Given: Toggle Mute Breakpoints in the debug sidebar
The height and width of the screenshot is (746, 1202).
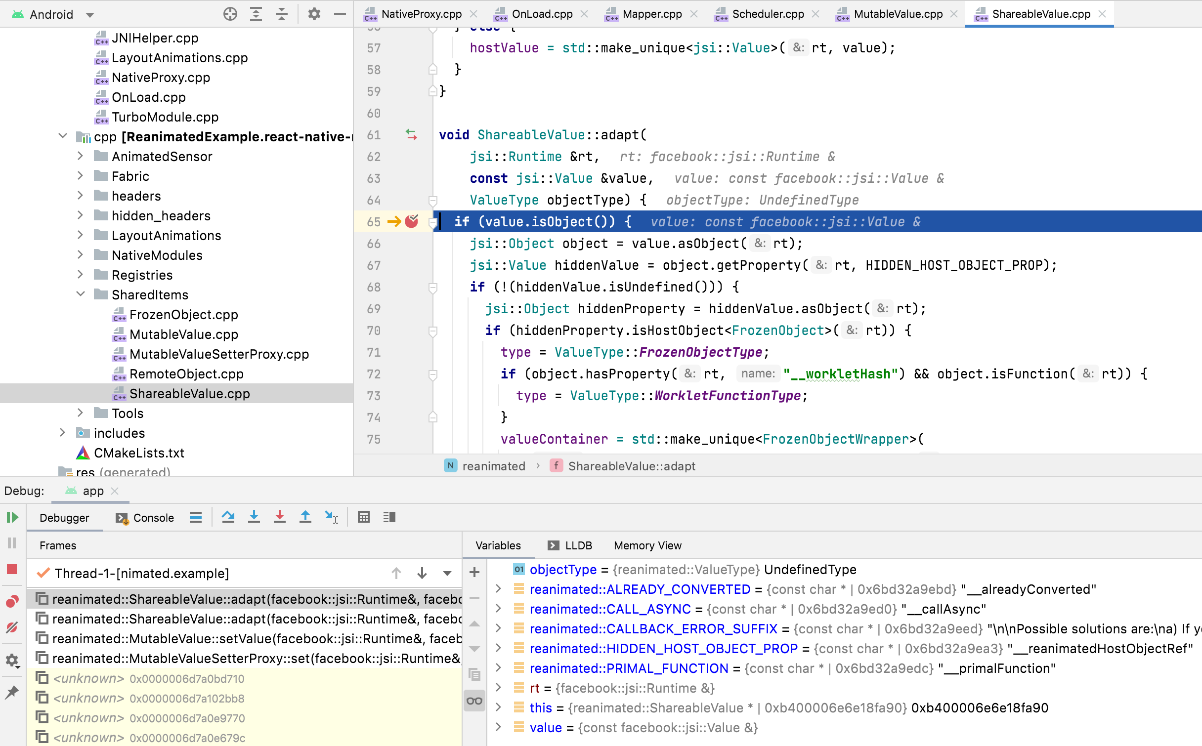Looking at the screenshot, I should 12,627.
